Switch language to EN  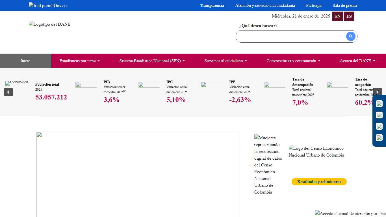(337, 16)
